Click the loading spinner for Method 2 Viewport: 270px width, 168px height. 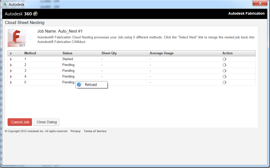pyautogui.click(x=224, y=65)
